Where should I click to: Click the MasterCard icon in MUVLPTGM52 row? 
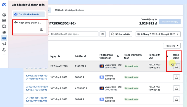point(102,88)
